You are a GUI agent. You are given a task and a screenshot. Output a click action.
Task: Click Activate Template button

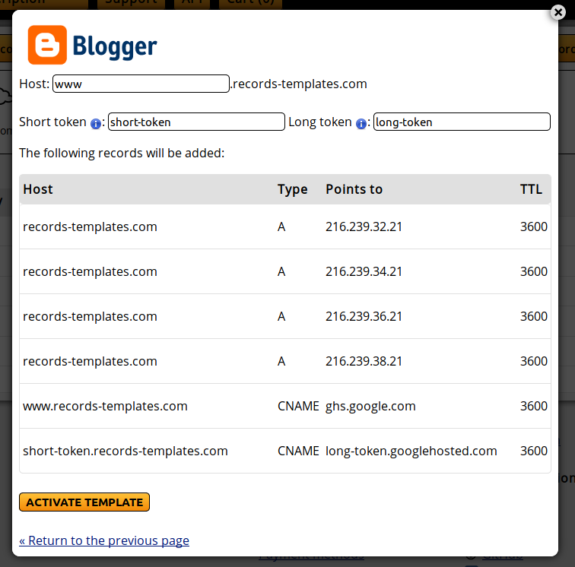click(x=84, y=502)
